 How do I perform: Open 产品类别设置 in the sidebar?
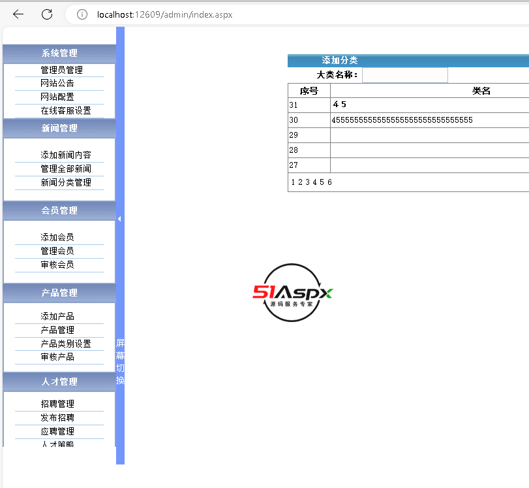tap(66, 344)
